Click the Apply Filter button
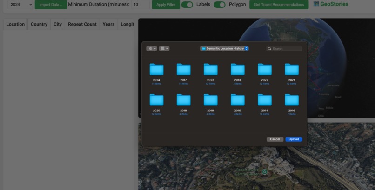The height and width of the screenshot is (190, 375). tap(166, 5)
